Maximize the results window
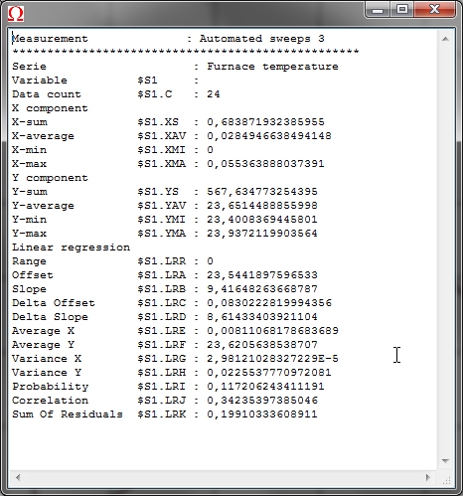 coord(402,10)
